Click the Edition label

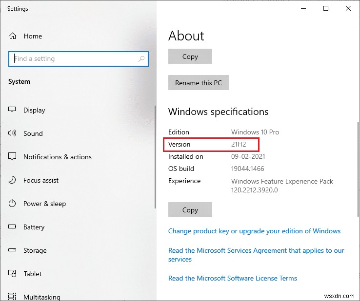click(179, 132)
